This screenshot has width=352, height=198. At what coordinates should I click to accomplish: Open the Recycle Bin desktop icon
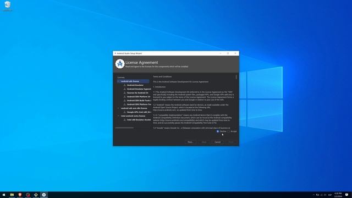click(7, 6)
